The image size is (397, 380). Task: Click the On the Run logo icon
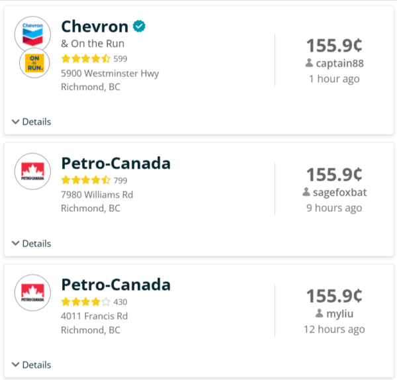click(x=33, y=63)
